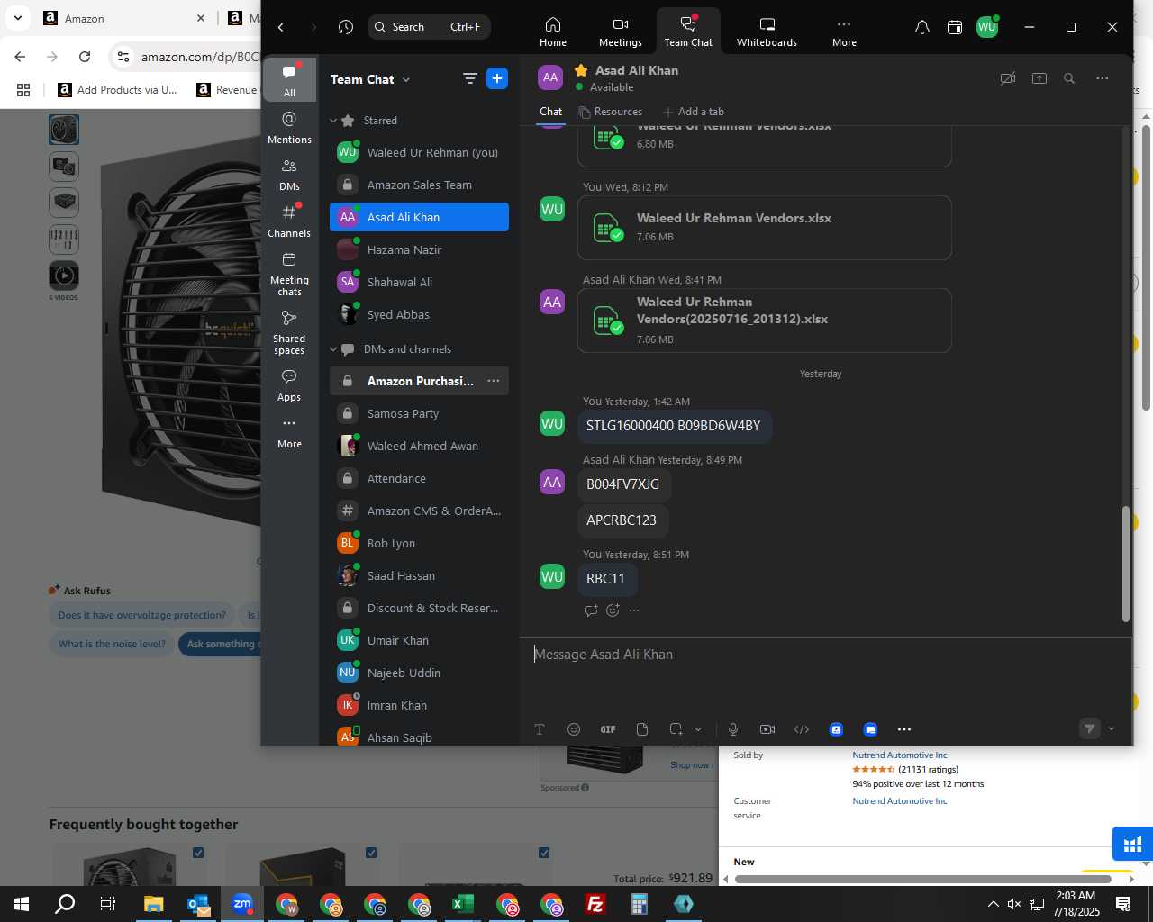Image resolution: width=1153 pixels, height=922 pixels.
Task: Collapse the Starred section
Action: [333, 121]
